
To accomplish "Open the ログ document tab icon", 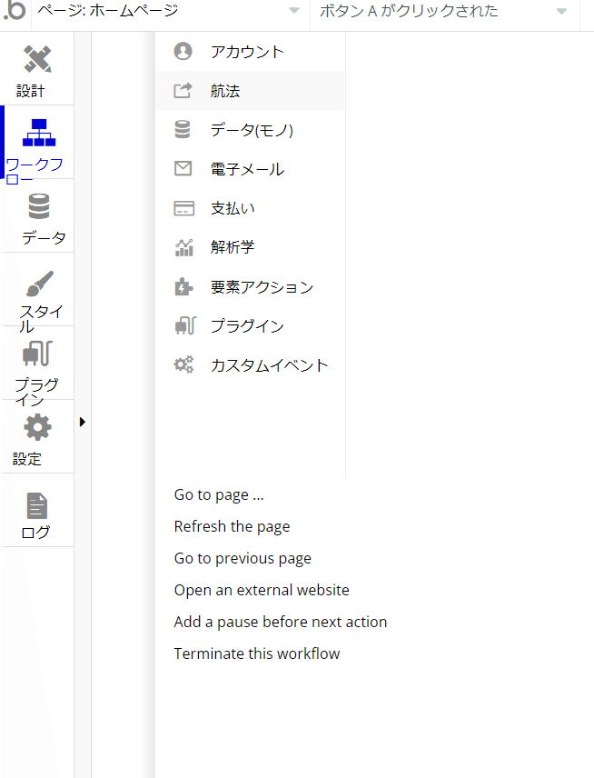I will [37, 505].
